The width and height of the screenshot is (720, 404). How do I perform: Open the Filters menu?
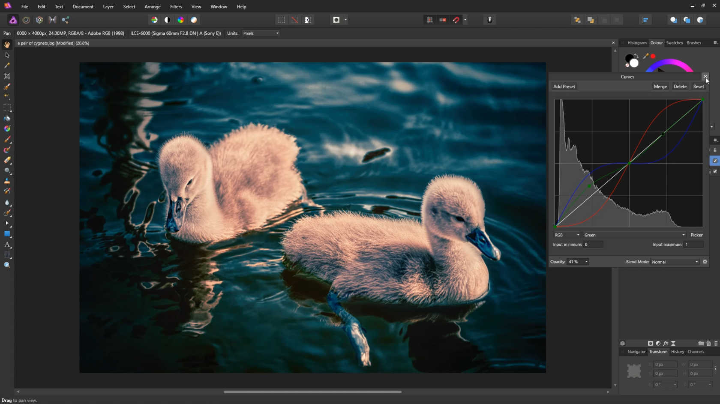(176, 6)
